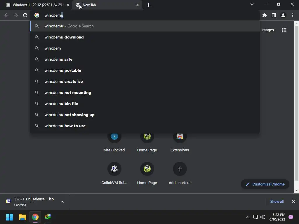Open File Explorer from the taskbar
The width and height of the screenshot is (299, 224).
(x=22, y=217)
